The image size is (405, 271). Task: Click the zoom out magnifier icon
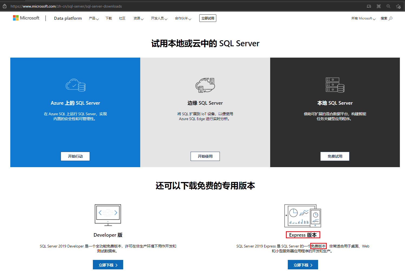pos(388,6)
